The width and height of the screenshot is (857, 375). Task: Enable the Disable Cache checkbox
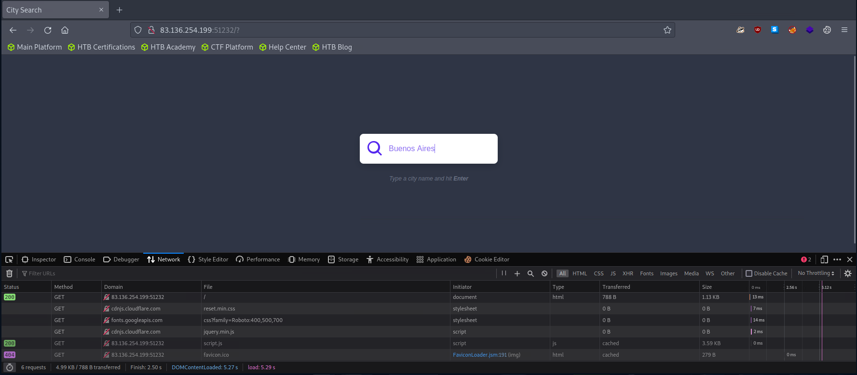749,273
